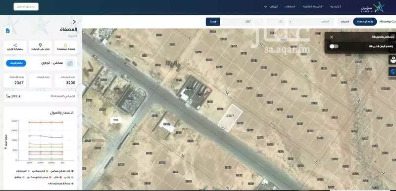Click the blue document report icon
This screenshot has width=396, height=191.
click(x=8, y=31)
